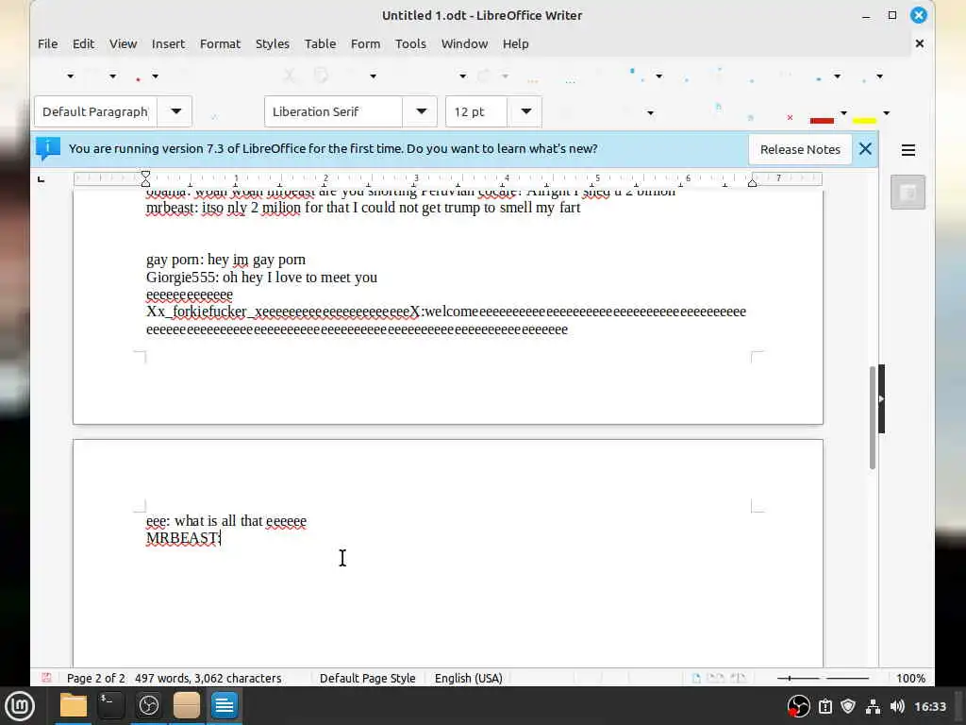The height and width of the screenshot is (725, 966).
Task: Select book view in the status bar
Action: pos(738,678)
